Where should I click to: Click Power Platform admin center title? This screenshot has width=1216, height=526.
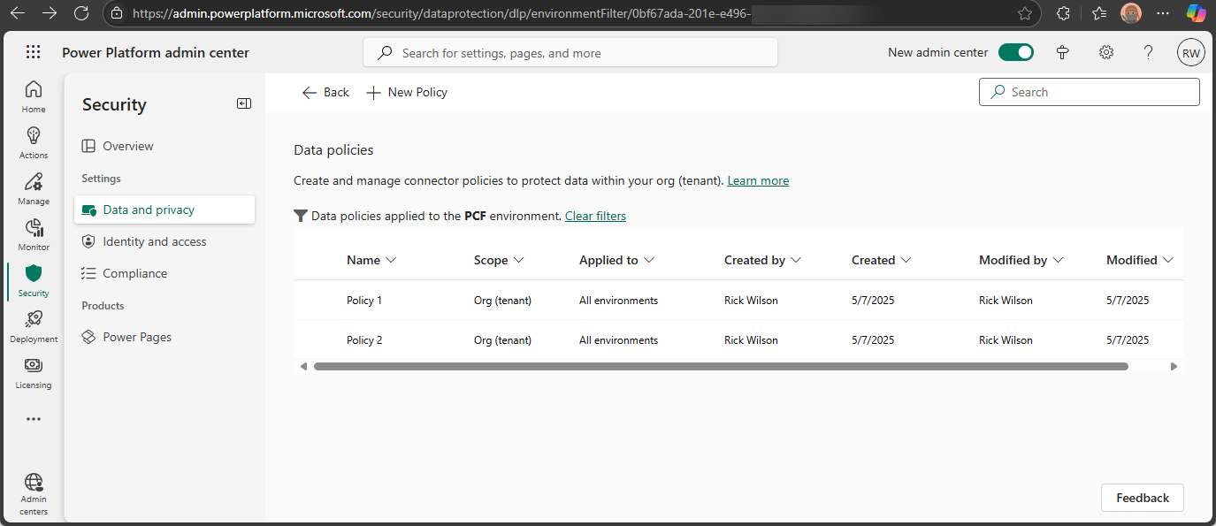[x=156, y=52]
